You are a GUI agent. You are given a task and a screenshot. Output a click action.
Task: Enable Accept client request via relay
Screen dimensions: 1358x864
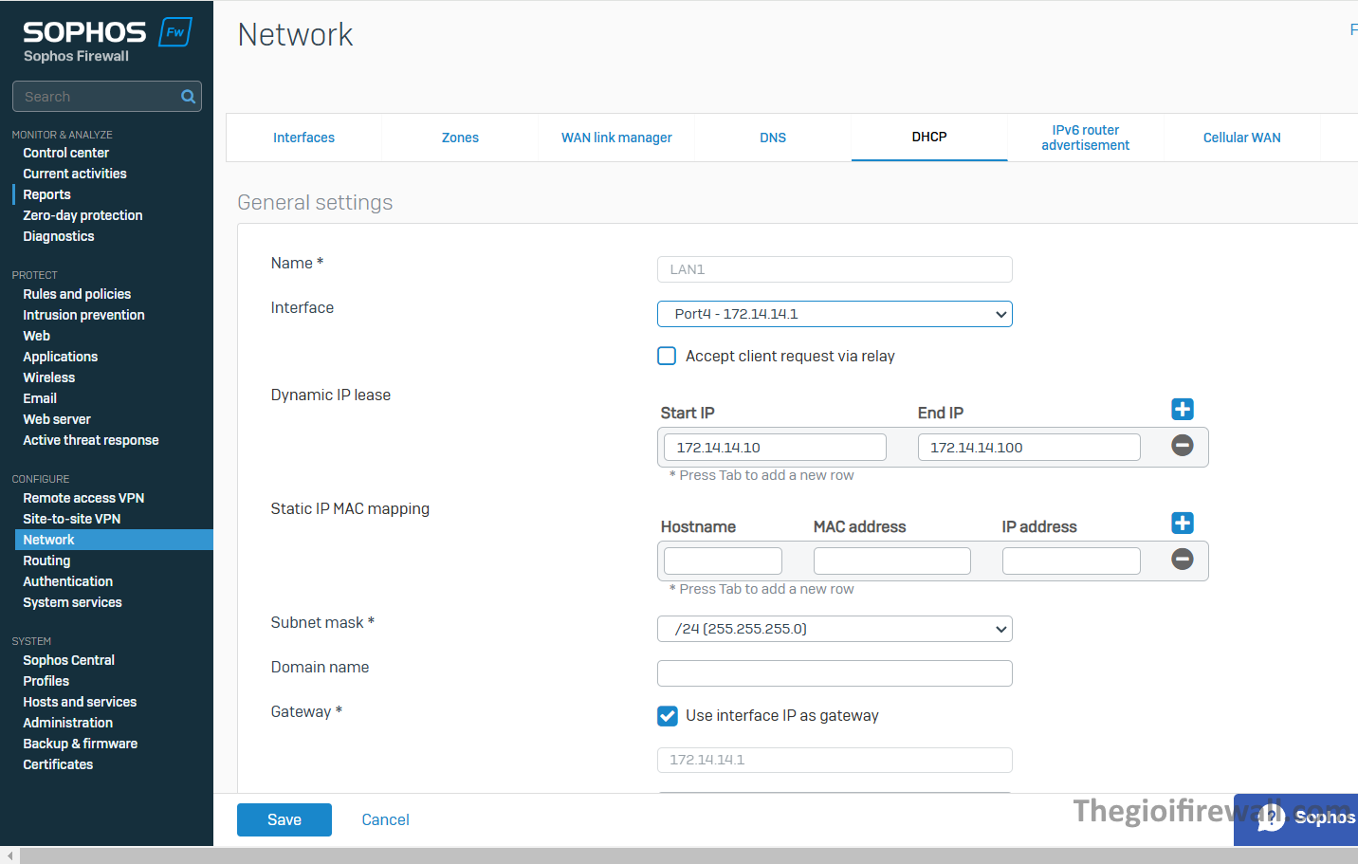coord(667,356)
